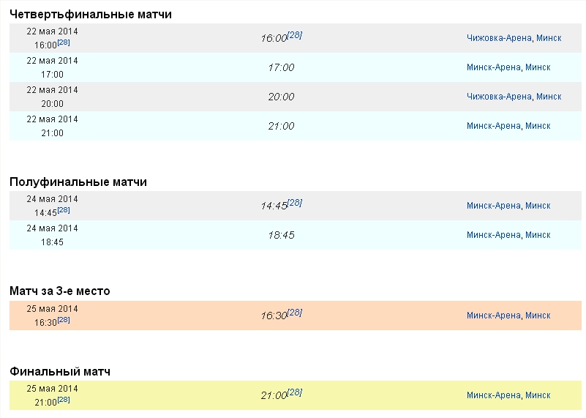
Task: Click the non-italic 17:00 under the date
Action: [53, 75]
